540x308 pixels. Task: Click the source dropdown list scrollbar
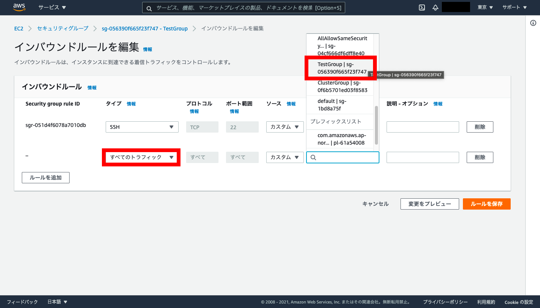pos(376,125)
